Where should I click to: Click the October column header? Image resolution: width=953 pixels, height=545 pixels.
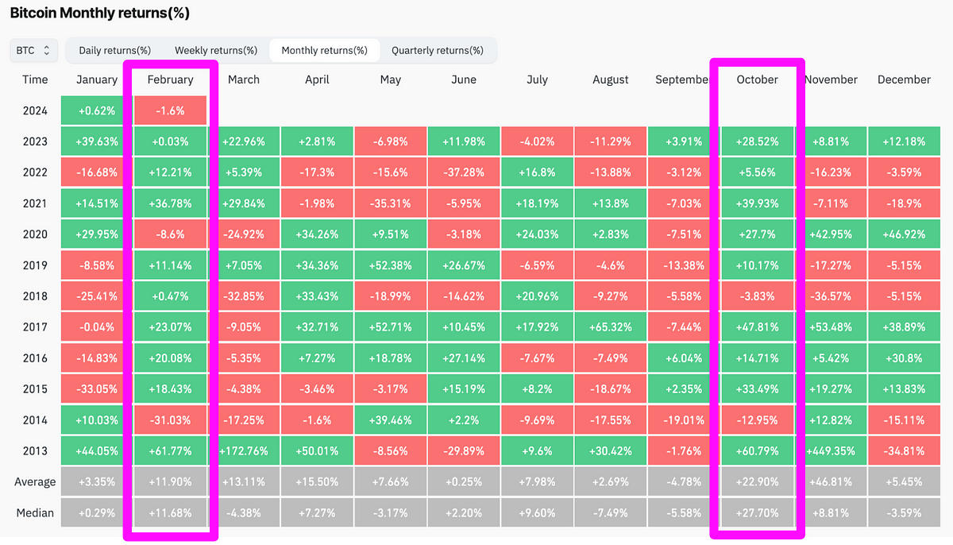pyautogui.click(x=757, y=79)
